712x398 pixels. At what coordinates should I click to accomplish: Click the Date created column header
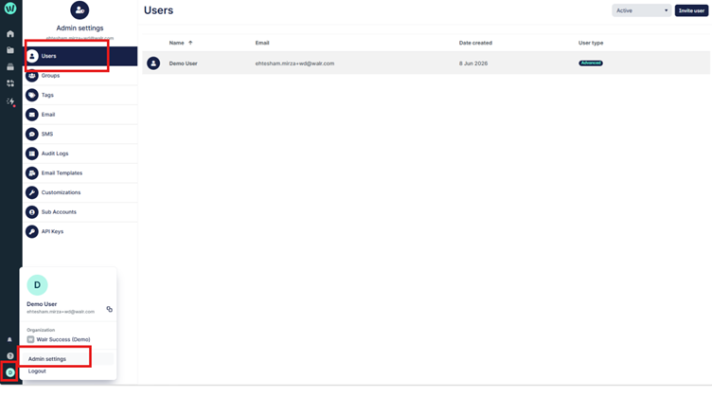tap(475, 43)
